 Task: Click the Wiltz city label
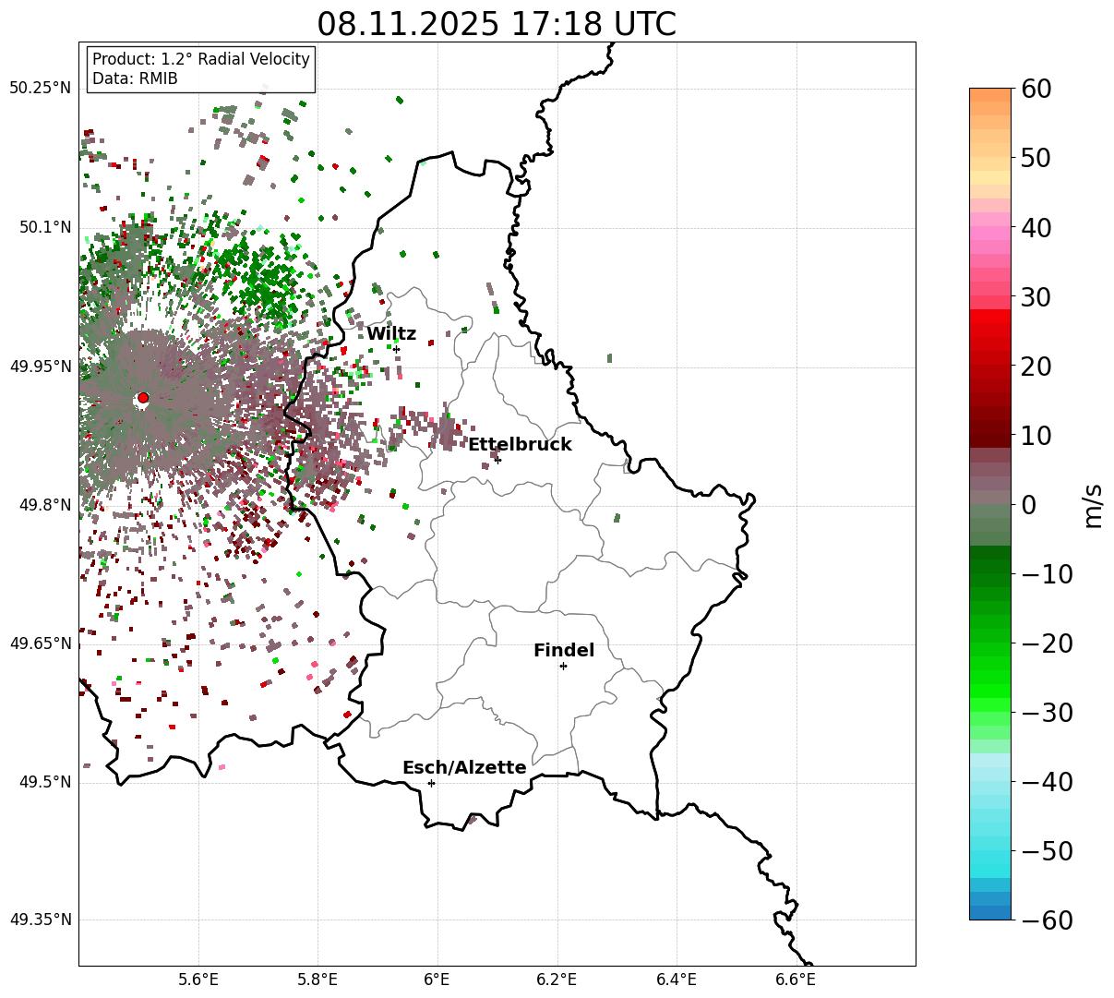coord(391,334)
